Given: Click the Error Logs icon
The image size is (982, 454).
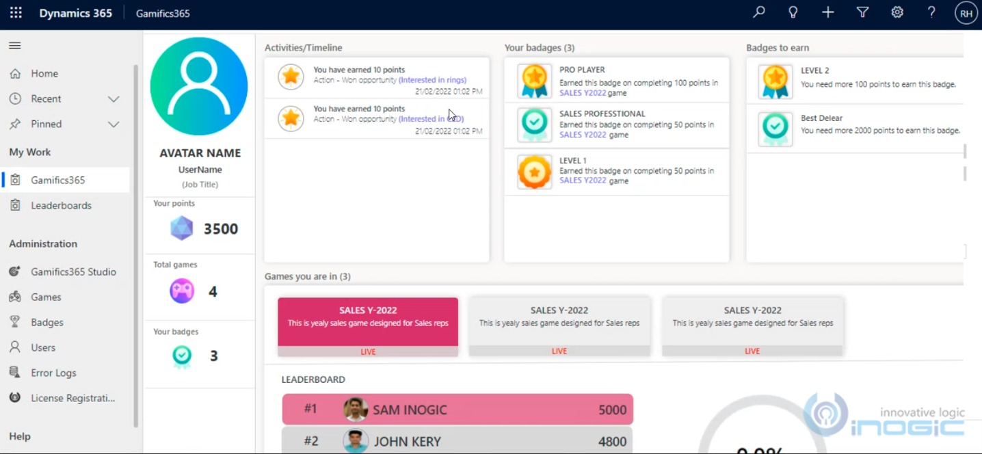Looking at the screenshot, I should 15,373.
